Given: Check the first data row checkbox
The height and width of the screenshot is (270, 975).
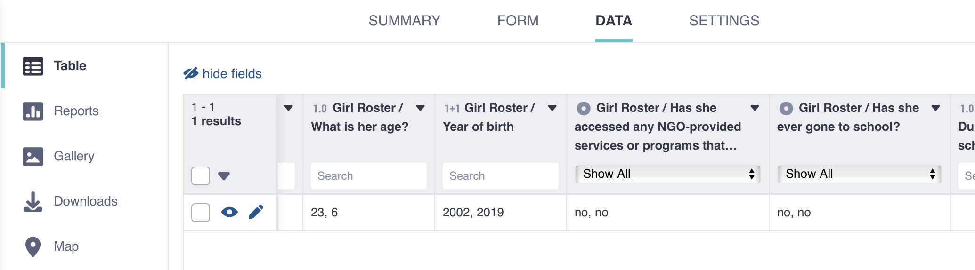Looking at the screenshot, I should 201,213.
